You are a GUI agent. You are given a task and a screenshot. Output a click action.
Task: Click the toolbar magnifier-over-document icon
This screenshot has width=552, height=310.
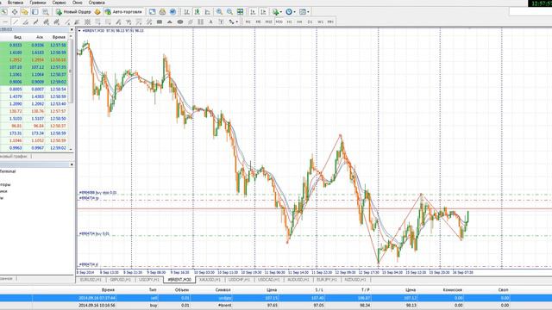point(46,11)
